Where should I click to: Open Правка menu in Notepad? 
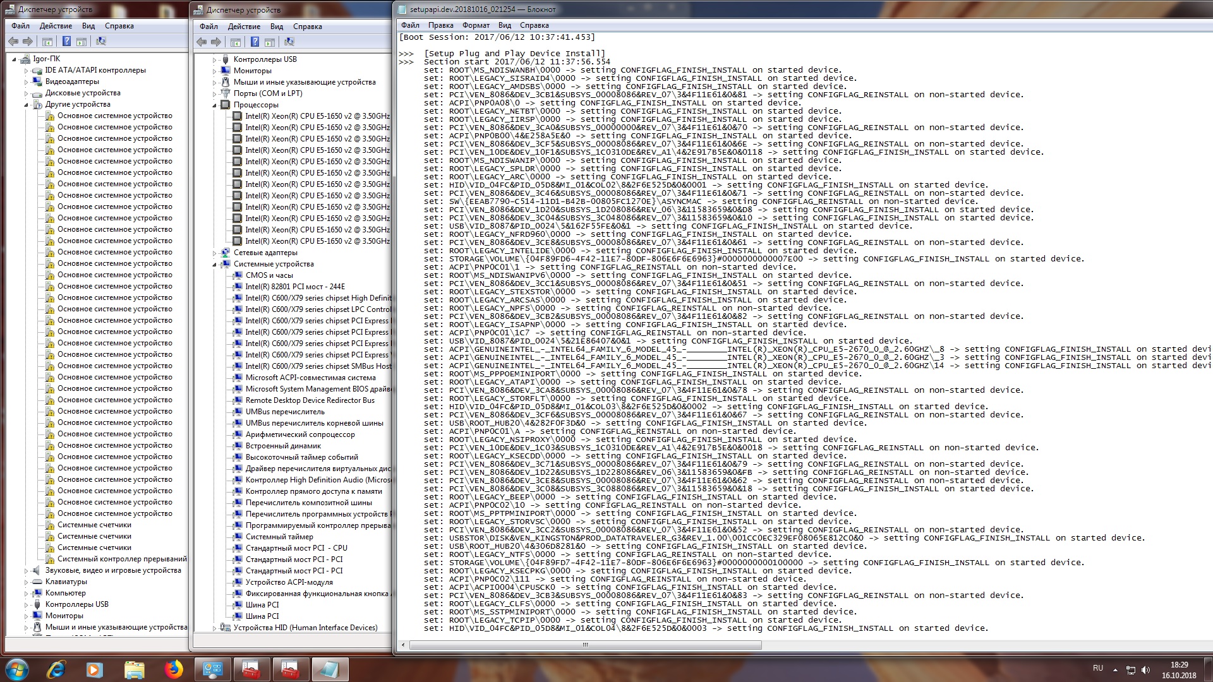[x=440, y=25]
